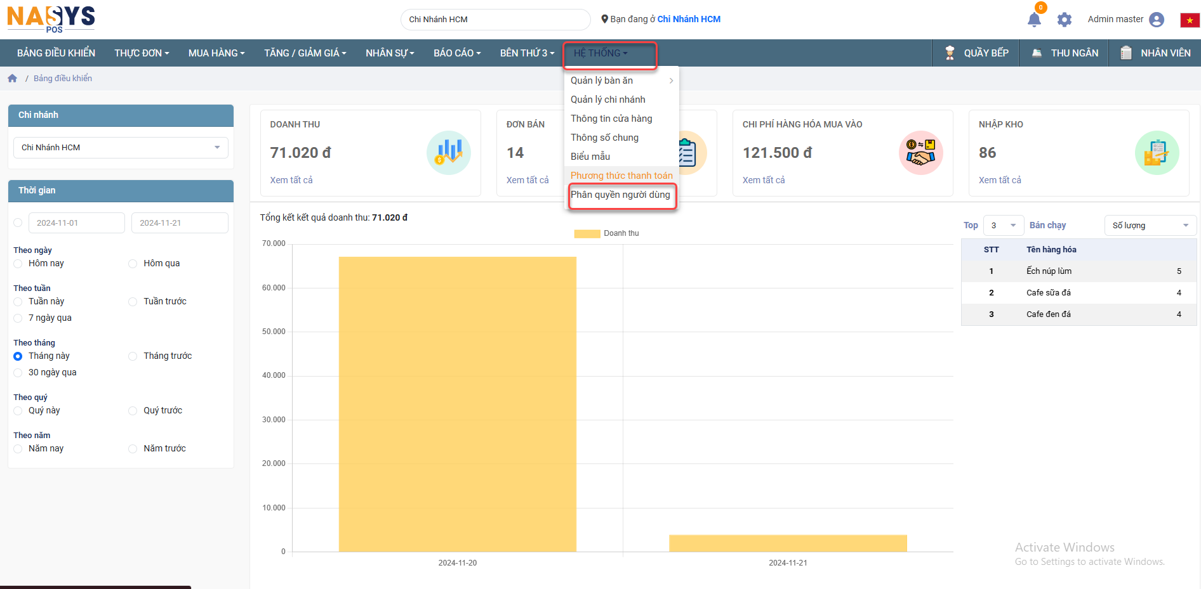
Task: Open the notifications bell icon
Action: (x=1034, y=20)
